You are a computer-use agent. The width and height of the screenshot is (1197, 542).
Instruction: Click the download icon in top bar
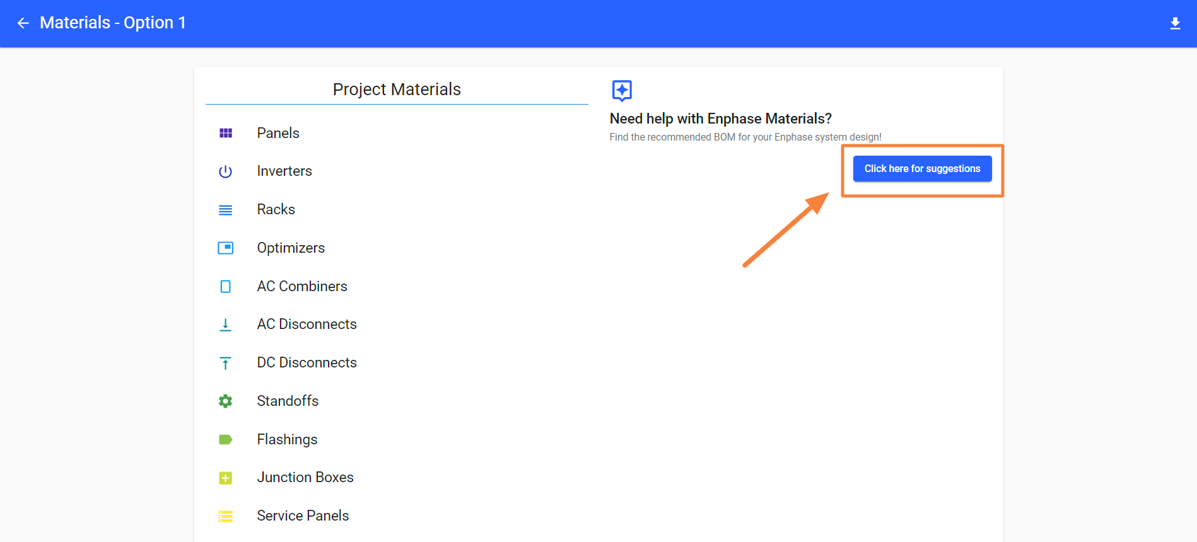pyautogui.click(x=1175, y=23)
